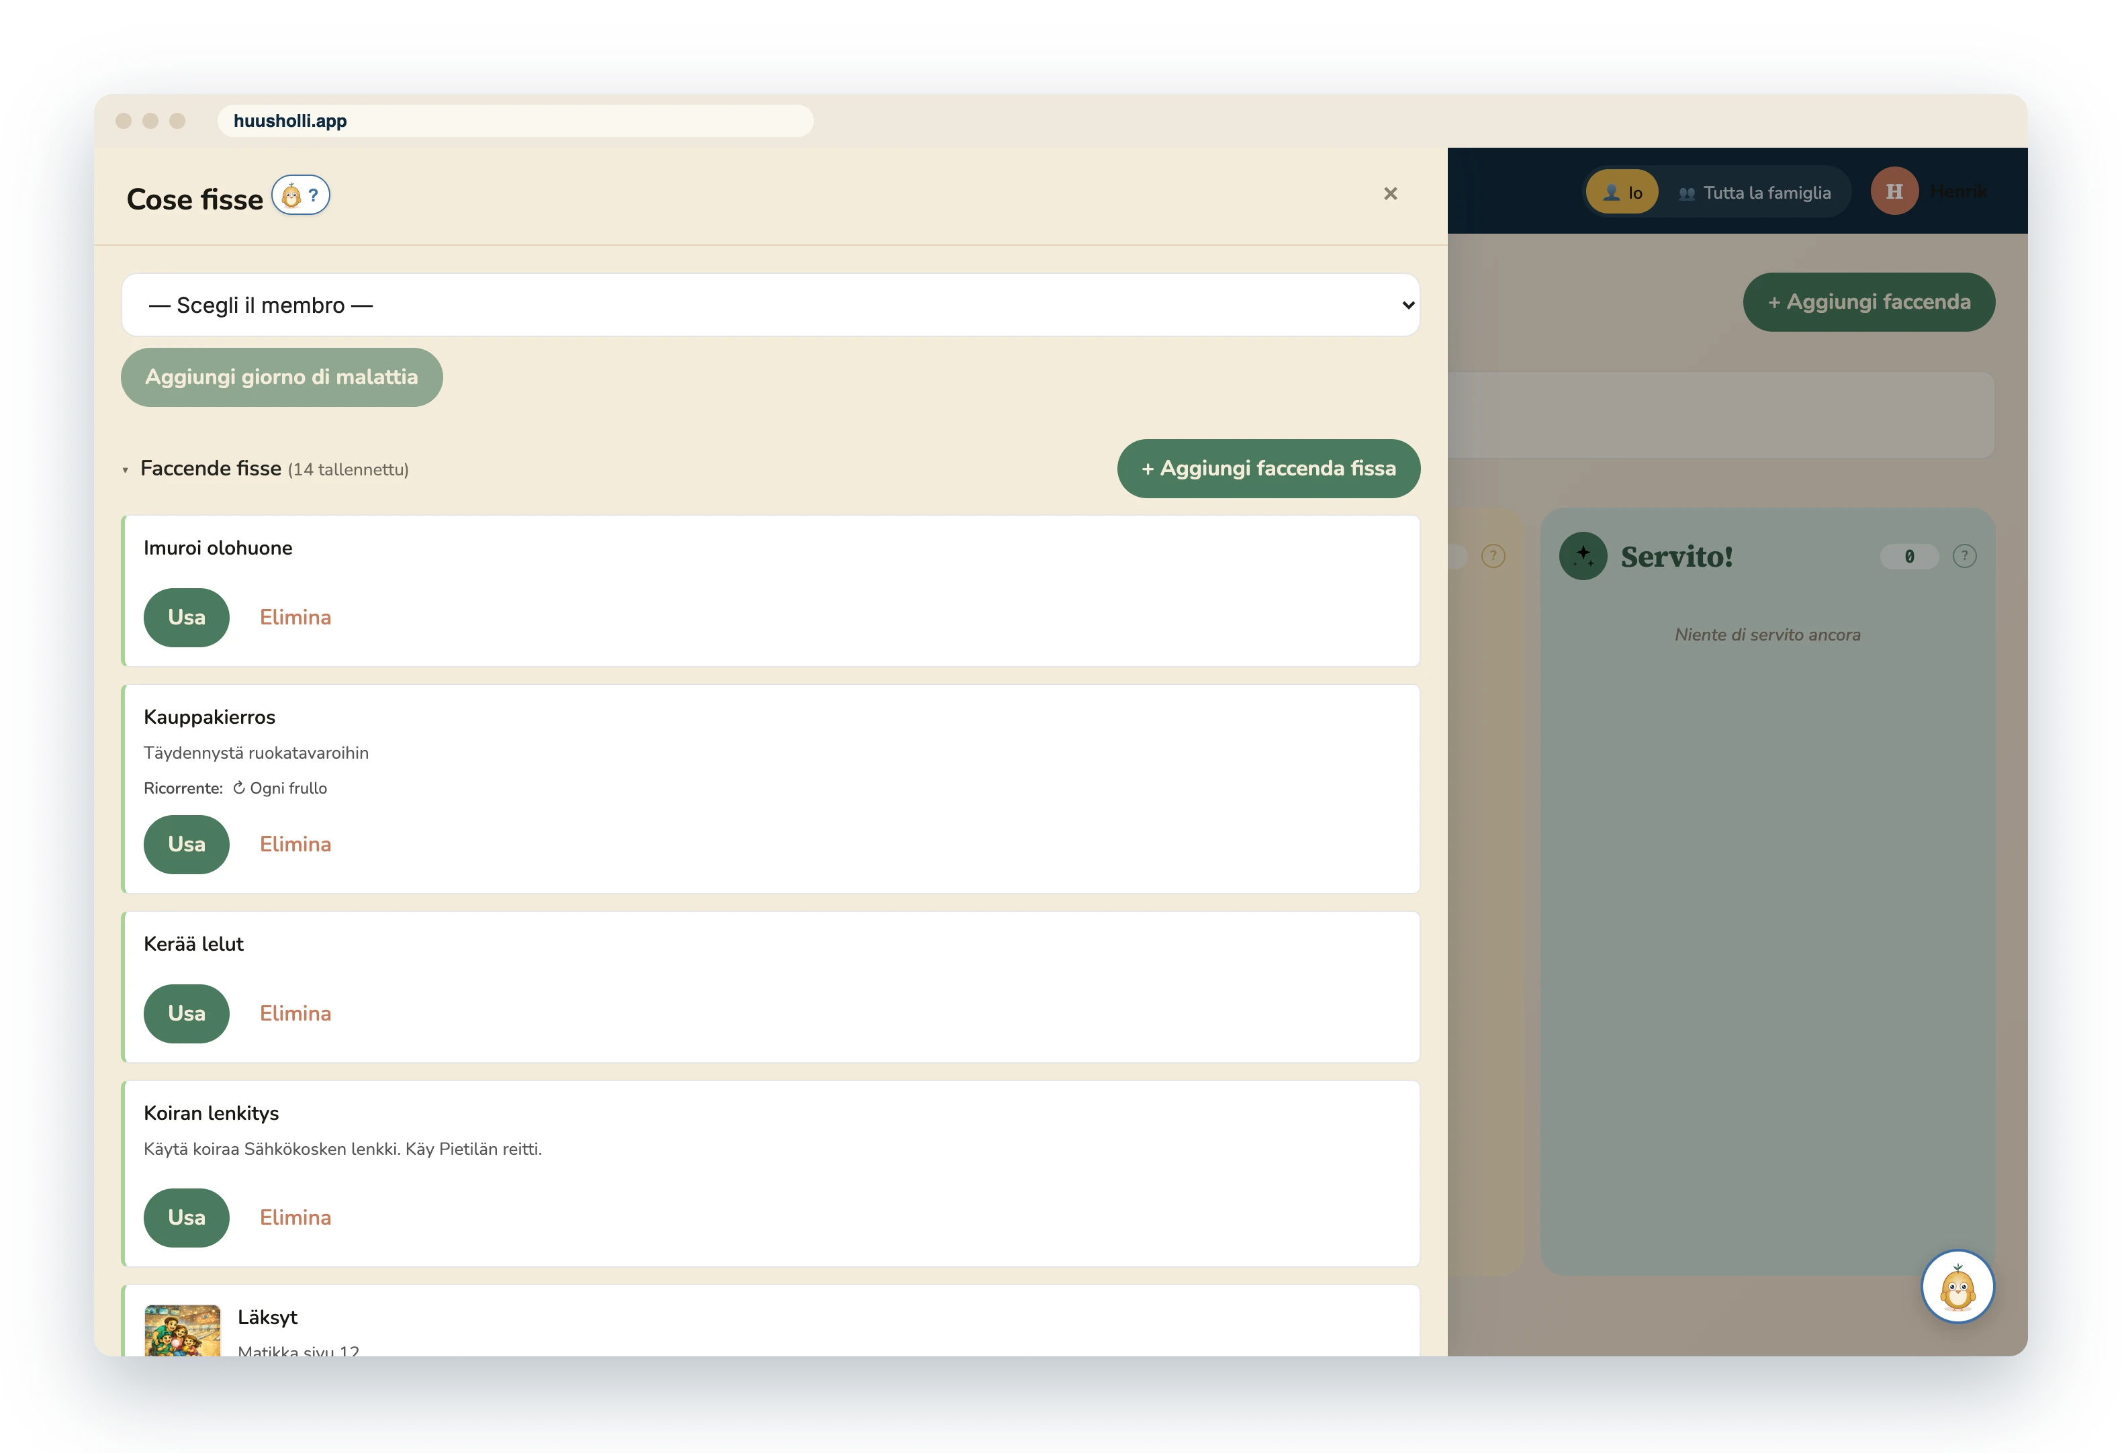Click the Aggiungi faccenda button

coord(1868,302)
